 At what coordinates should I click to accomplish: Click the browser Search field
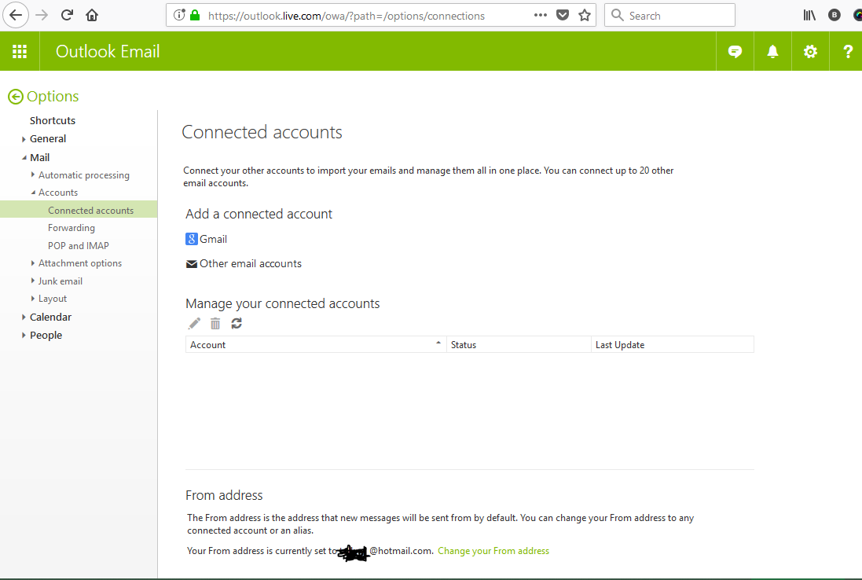point(669,15)
